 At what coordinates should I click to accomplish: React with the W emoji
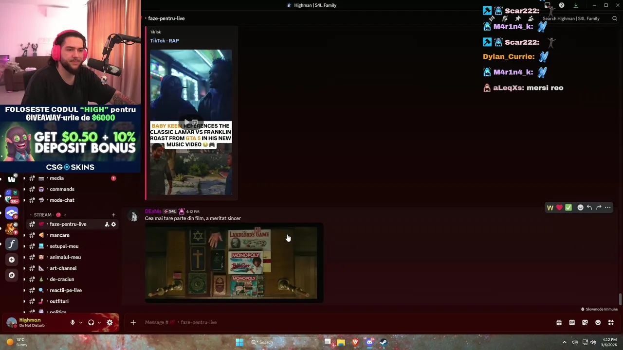[550, 208]
